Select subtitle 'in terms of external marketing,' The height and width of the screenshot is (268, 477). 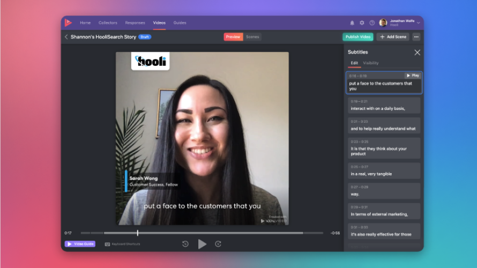pos(384,211)
